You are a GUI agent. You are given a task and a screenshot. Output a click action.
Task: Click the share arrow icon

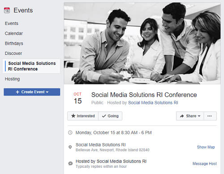point(182,116)
